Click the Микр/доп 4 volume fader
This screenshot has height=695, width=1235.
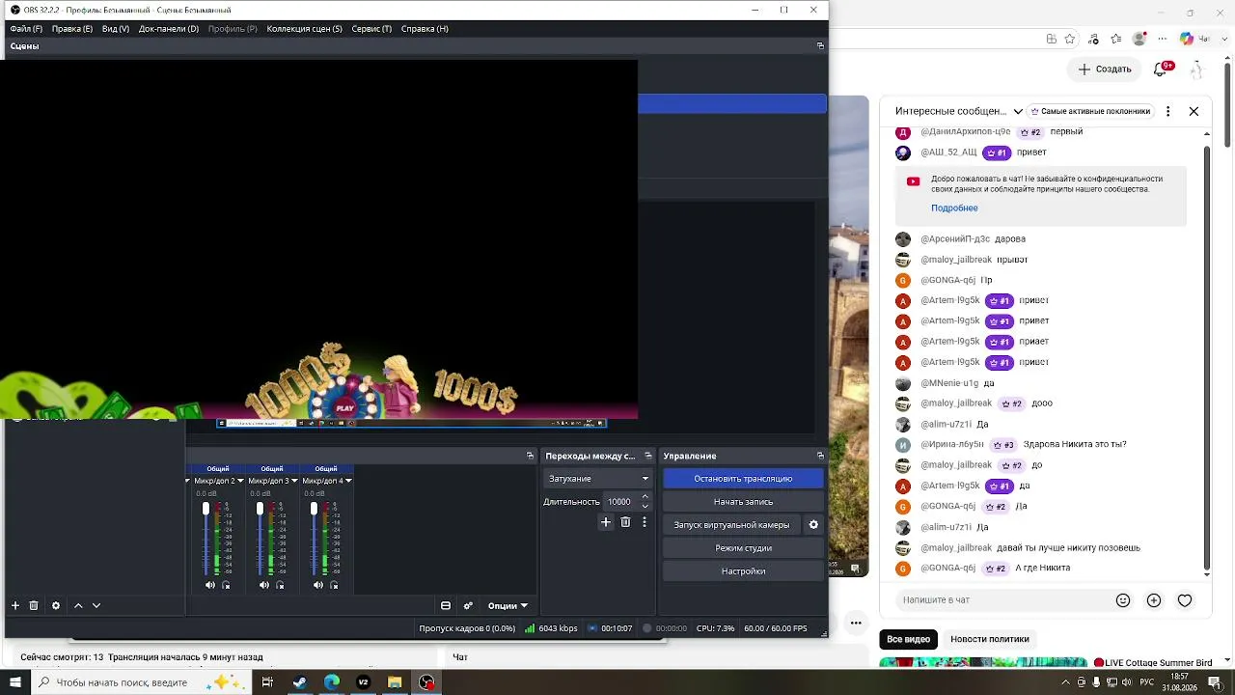[x=314, y=509]
